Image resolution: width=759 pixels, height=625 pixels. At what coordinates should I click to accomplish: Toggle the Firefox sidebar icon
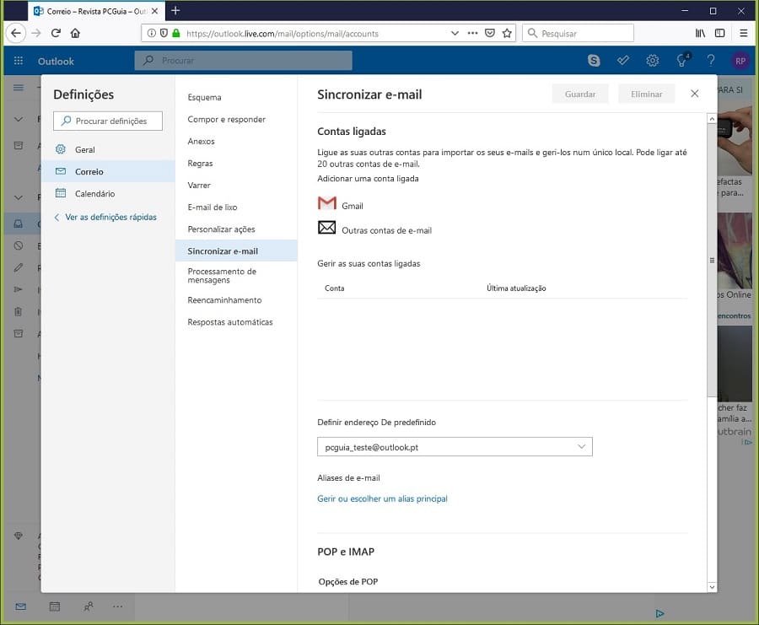point(720,33)
